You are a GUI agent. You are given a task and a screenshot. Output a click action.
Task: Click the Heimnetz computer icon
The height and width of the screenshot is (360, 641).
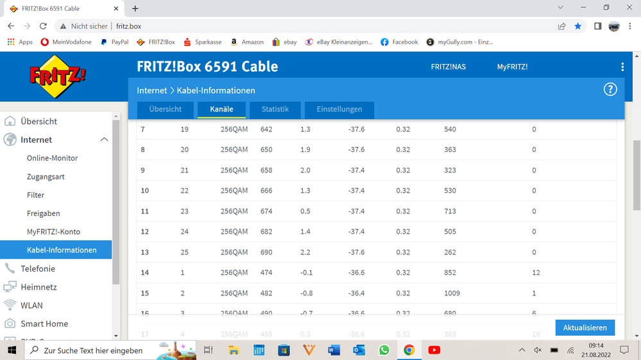click(x=10, y=287)
